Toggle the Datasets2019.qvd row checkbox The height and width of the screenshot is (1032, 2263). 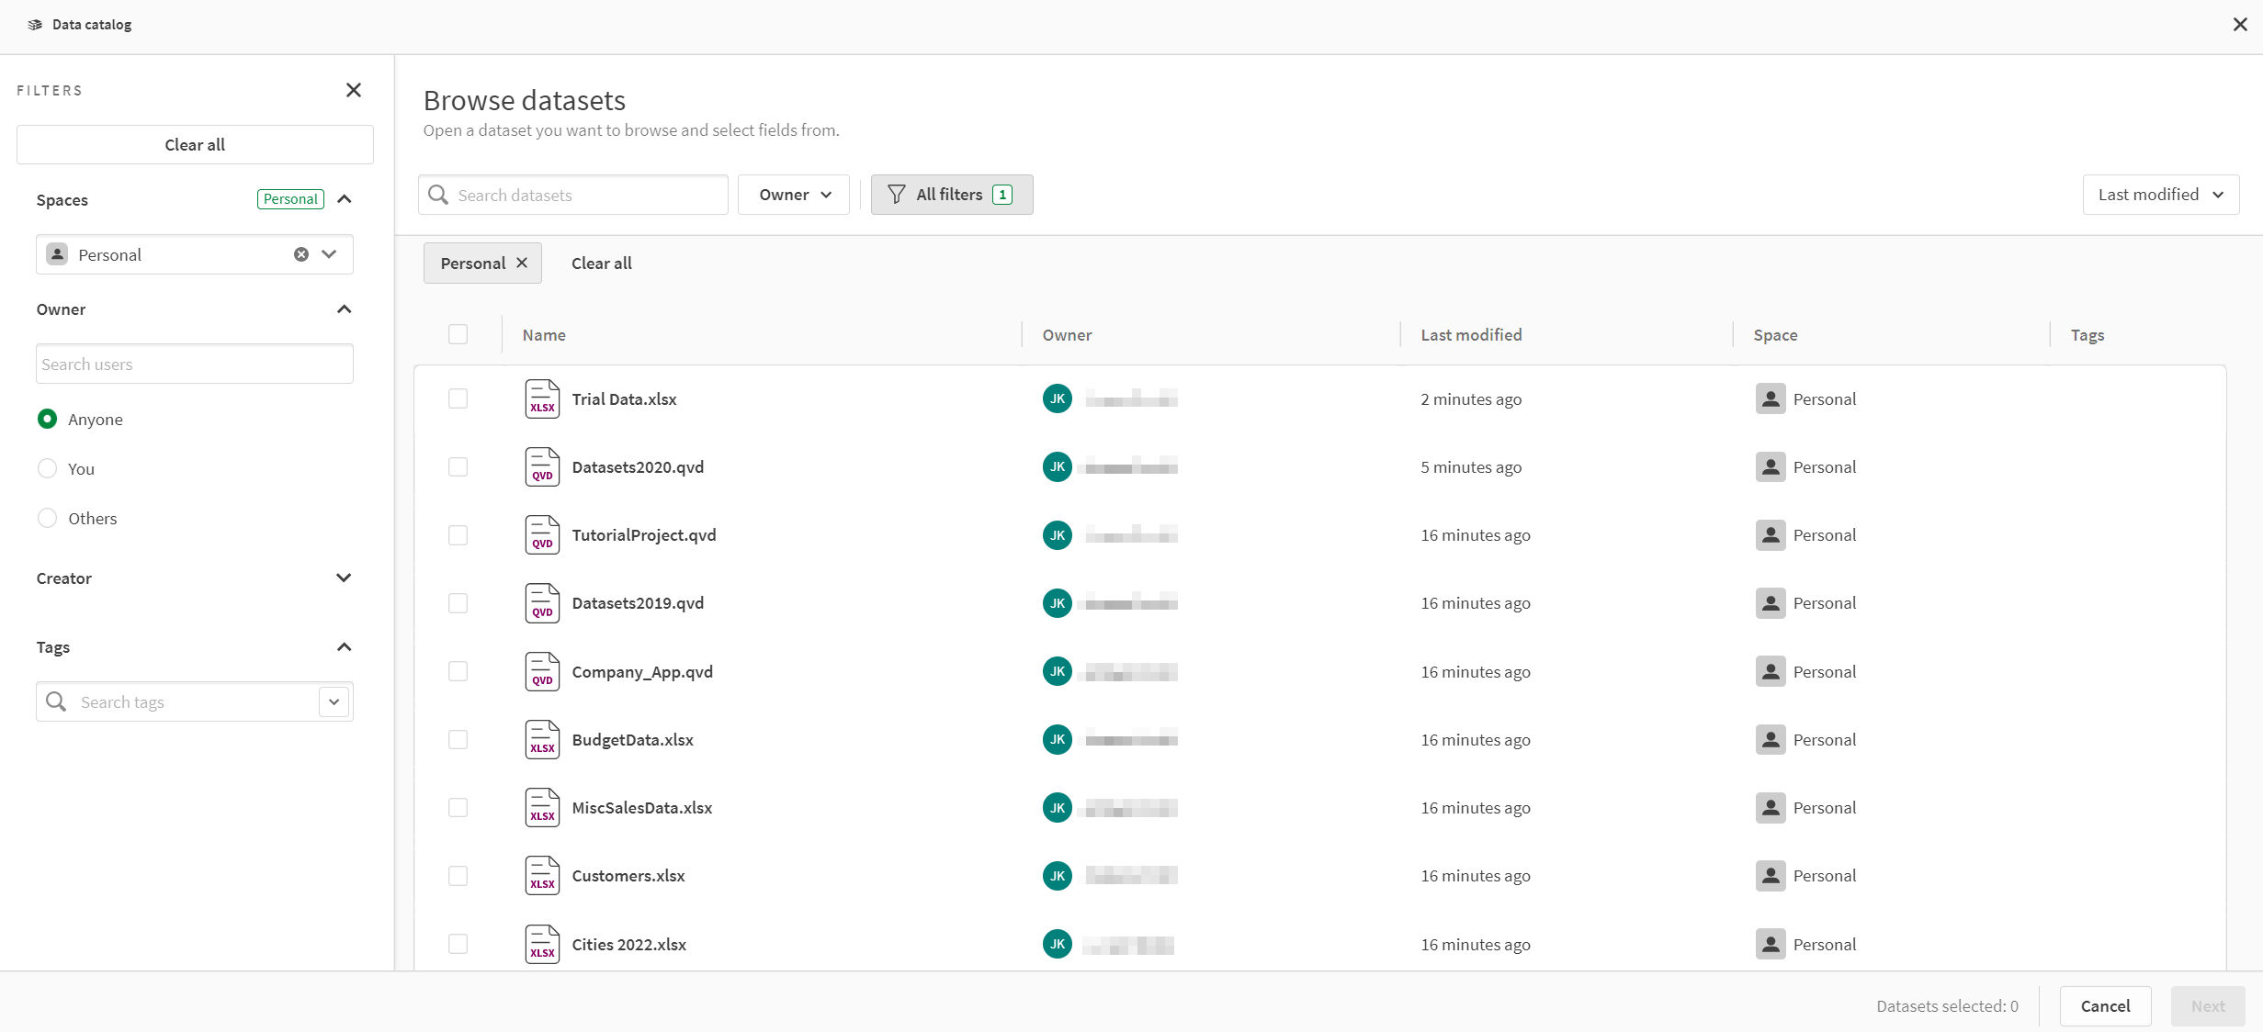coord(459,602)
